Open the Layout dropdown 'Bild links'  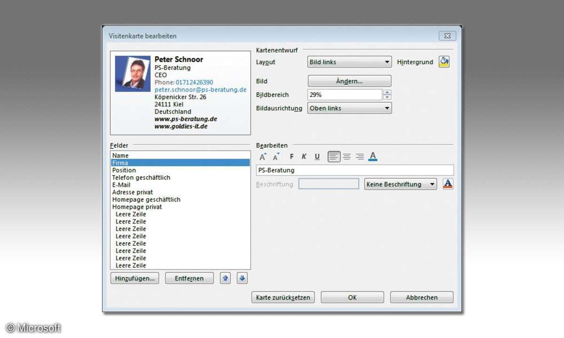(x=350, y=62)
